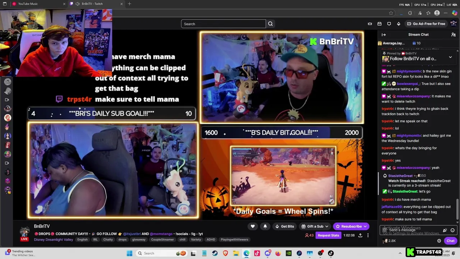460x259 pixels.
Task: Collapse the Stream Chat panel arrow
Action: click(383, 35)
